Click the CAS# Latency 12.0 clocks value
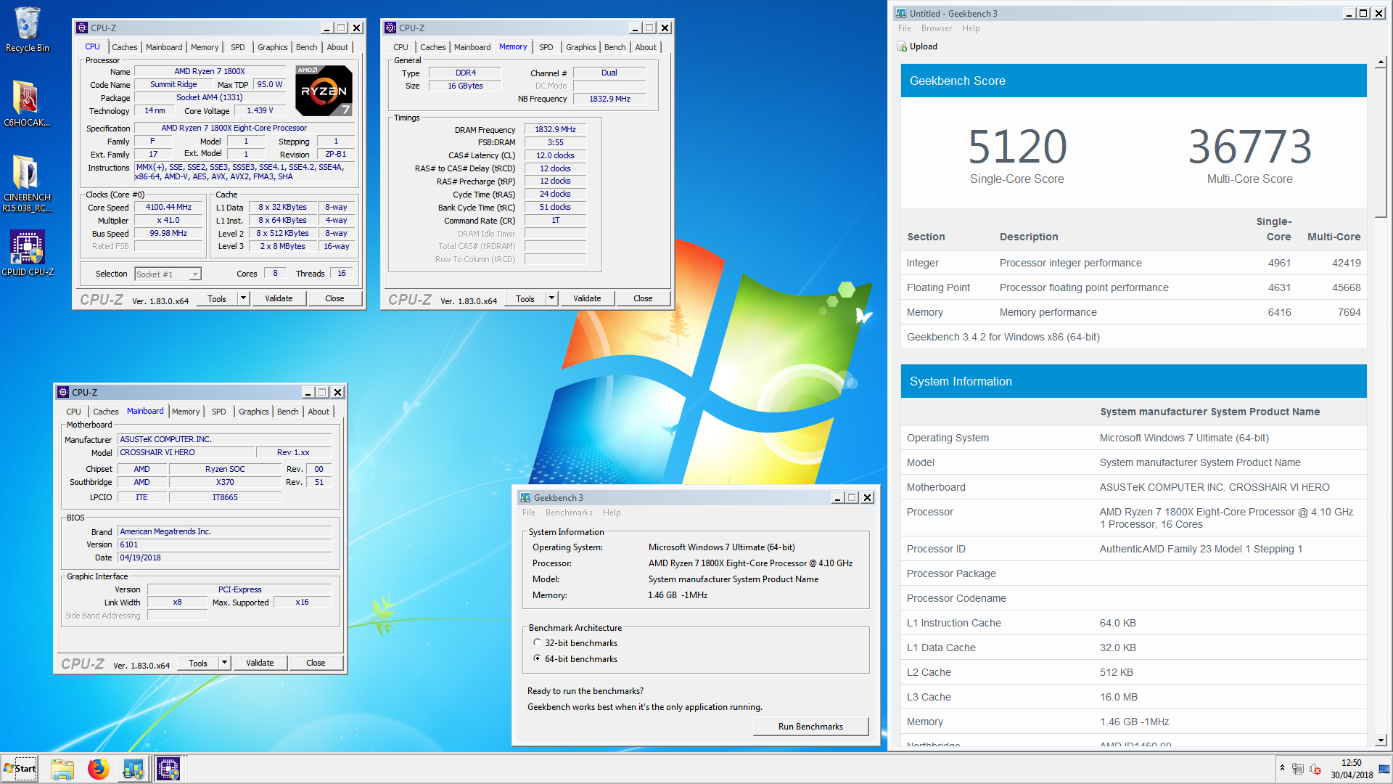This screenshot has width=1393, height=784. pos(555,156)
